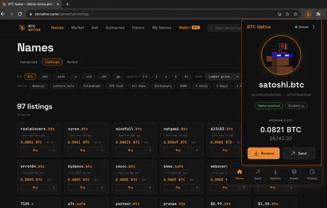
Task: Toggle the Dictionary trait filter
Action: coord(163,86)
